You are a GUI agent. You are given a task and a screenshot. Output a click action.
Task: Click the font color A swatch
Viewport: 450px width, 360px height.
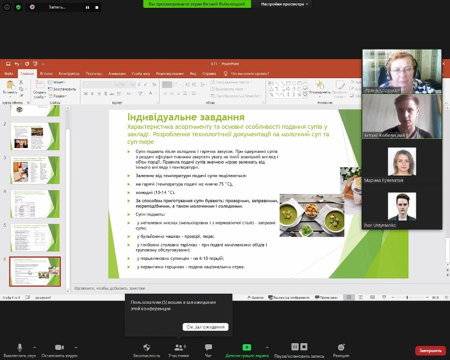(x=150, y=93)
